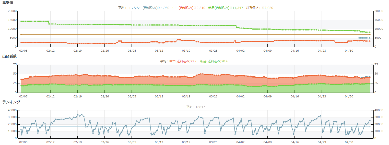
Task: Select the ランキング chart heading
Action: coord(11,102)
